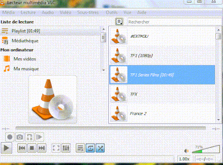
Task: Select the TFX playlist entry
Action: click(162, 94)
